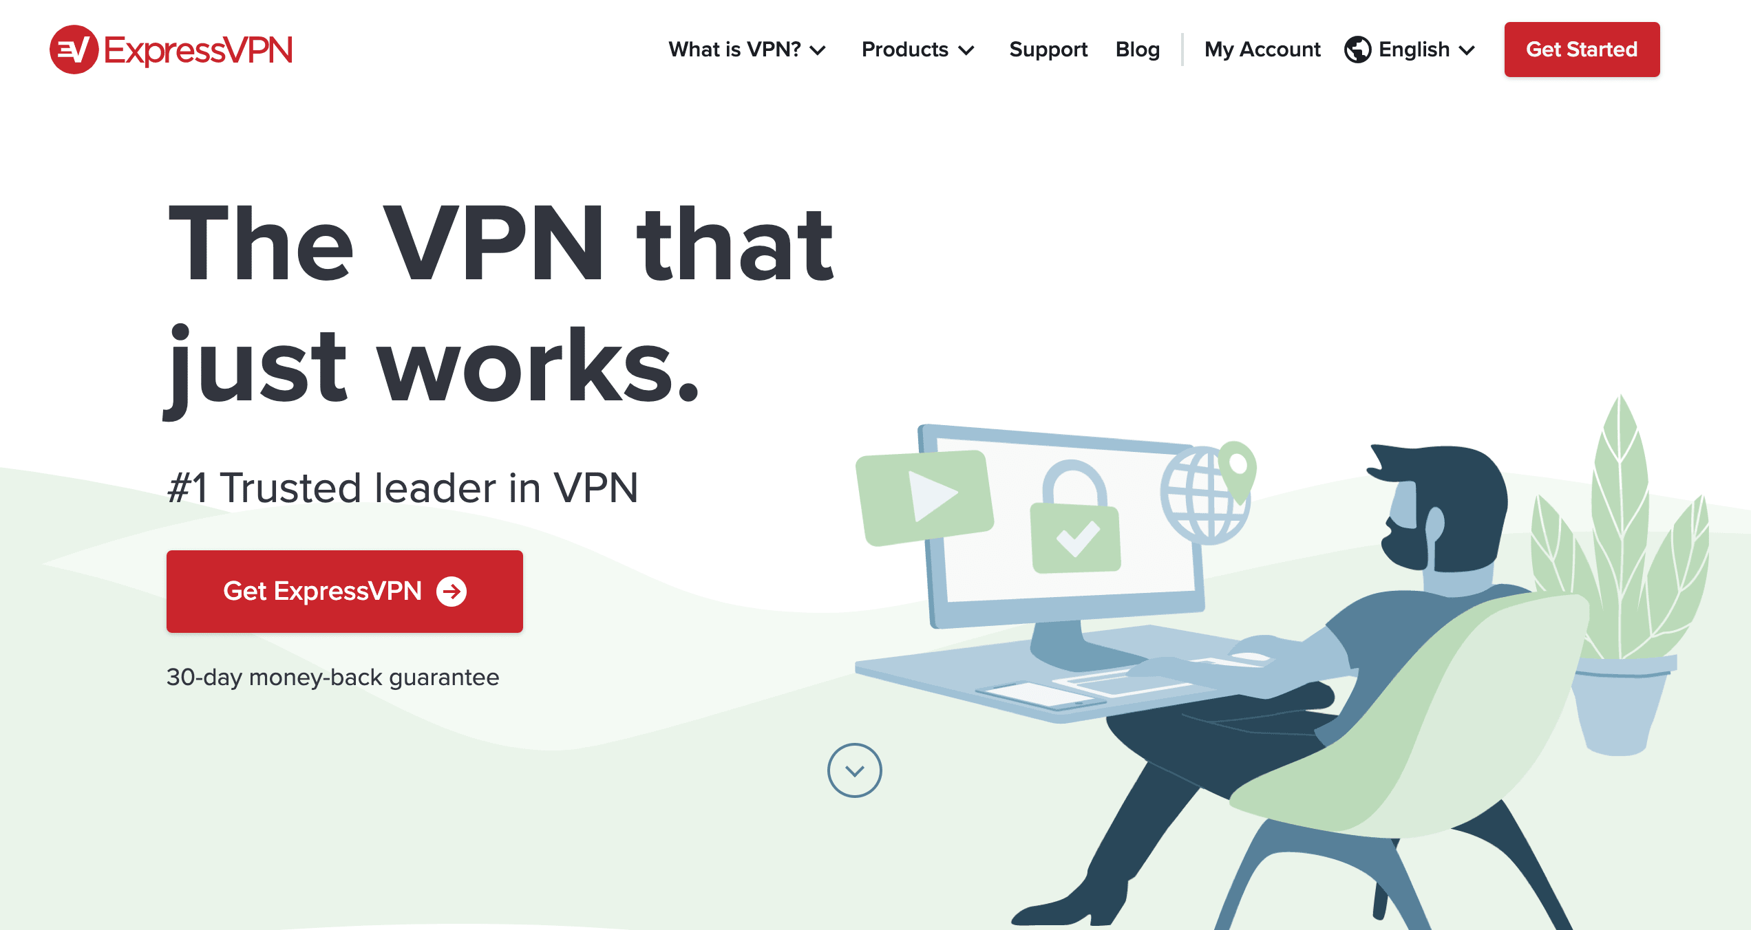Open the English language selector
This screenshot has height=930, width=1751.
tap(1410, 50)
